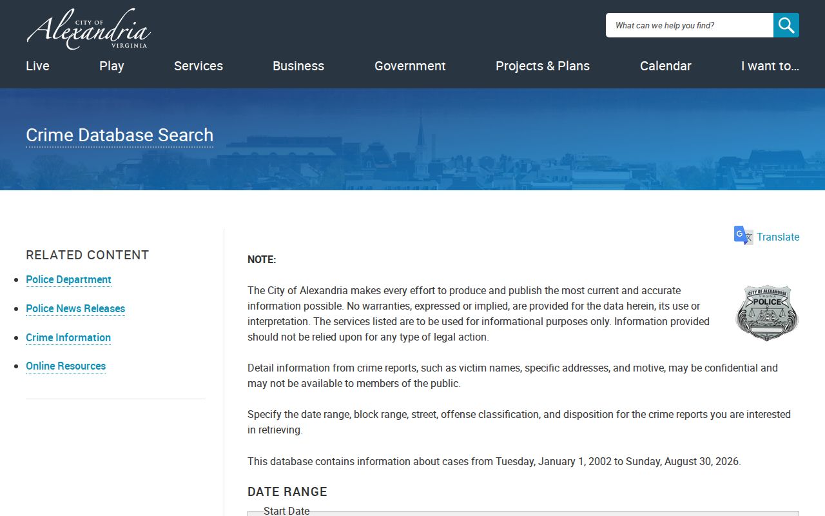This screenshot has height=516, width=825.
Task: Open the Play menu
Action: point(112,66)
